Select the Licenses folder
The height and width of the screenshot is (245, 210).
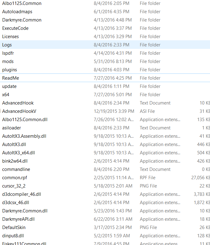10,37
